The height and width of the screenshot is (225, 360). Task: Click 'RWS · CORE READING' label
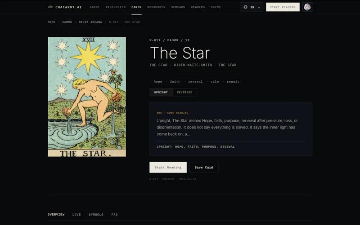172,113
